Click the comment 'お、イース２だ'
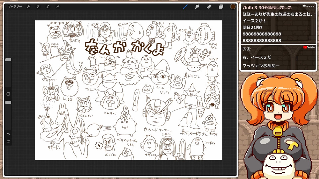 coord(257,57)
